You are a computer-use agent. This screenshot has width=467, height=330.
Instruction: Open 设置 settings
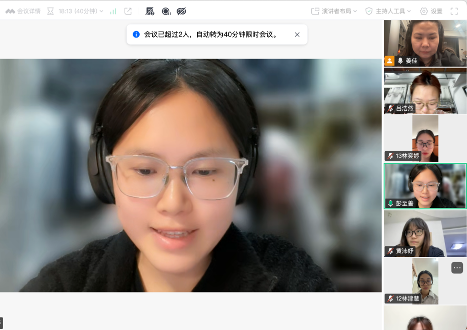431,11
